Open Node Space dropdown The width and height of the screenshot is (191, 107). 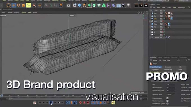coord(158,1)
